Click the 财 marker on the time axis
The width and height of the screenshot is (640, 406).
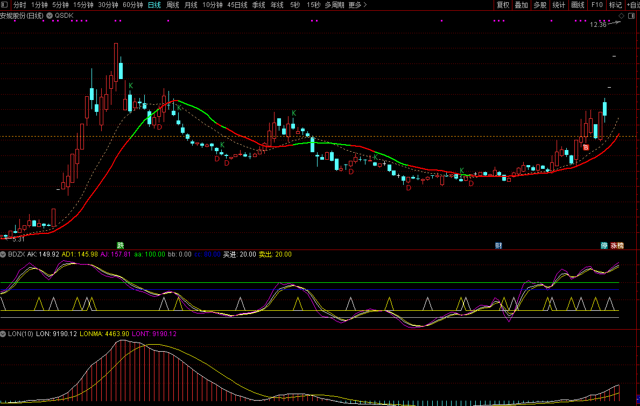[x=499, y=246]
